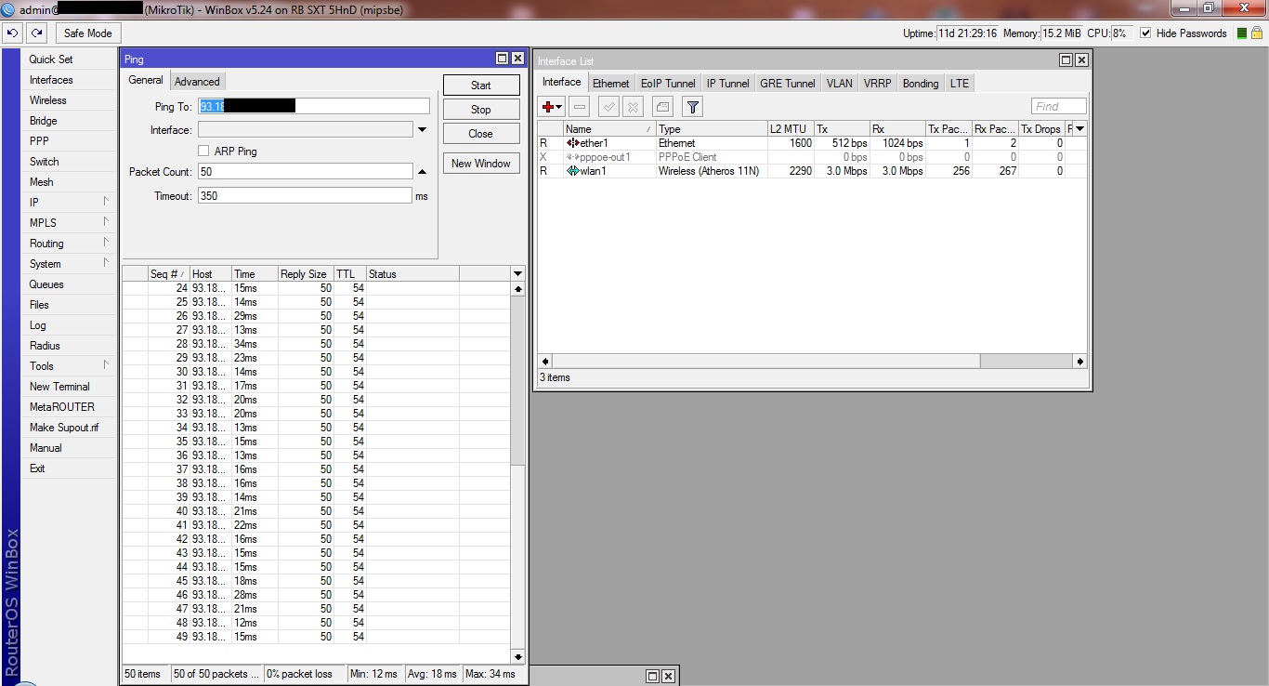Image resolution: width=1269 pixels, height=686 pixels.
Task: Expand the ping Interface dropdown arrow
Action: tap(422, 130)
